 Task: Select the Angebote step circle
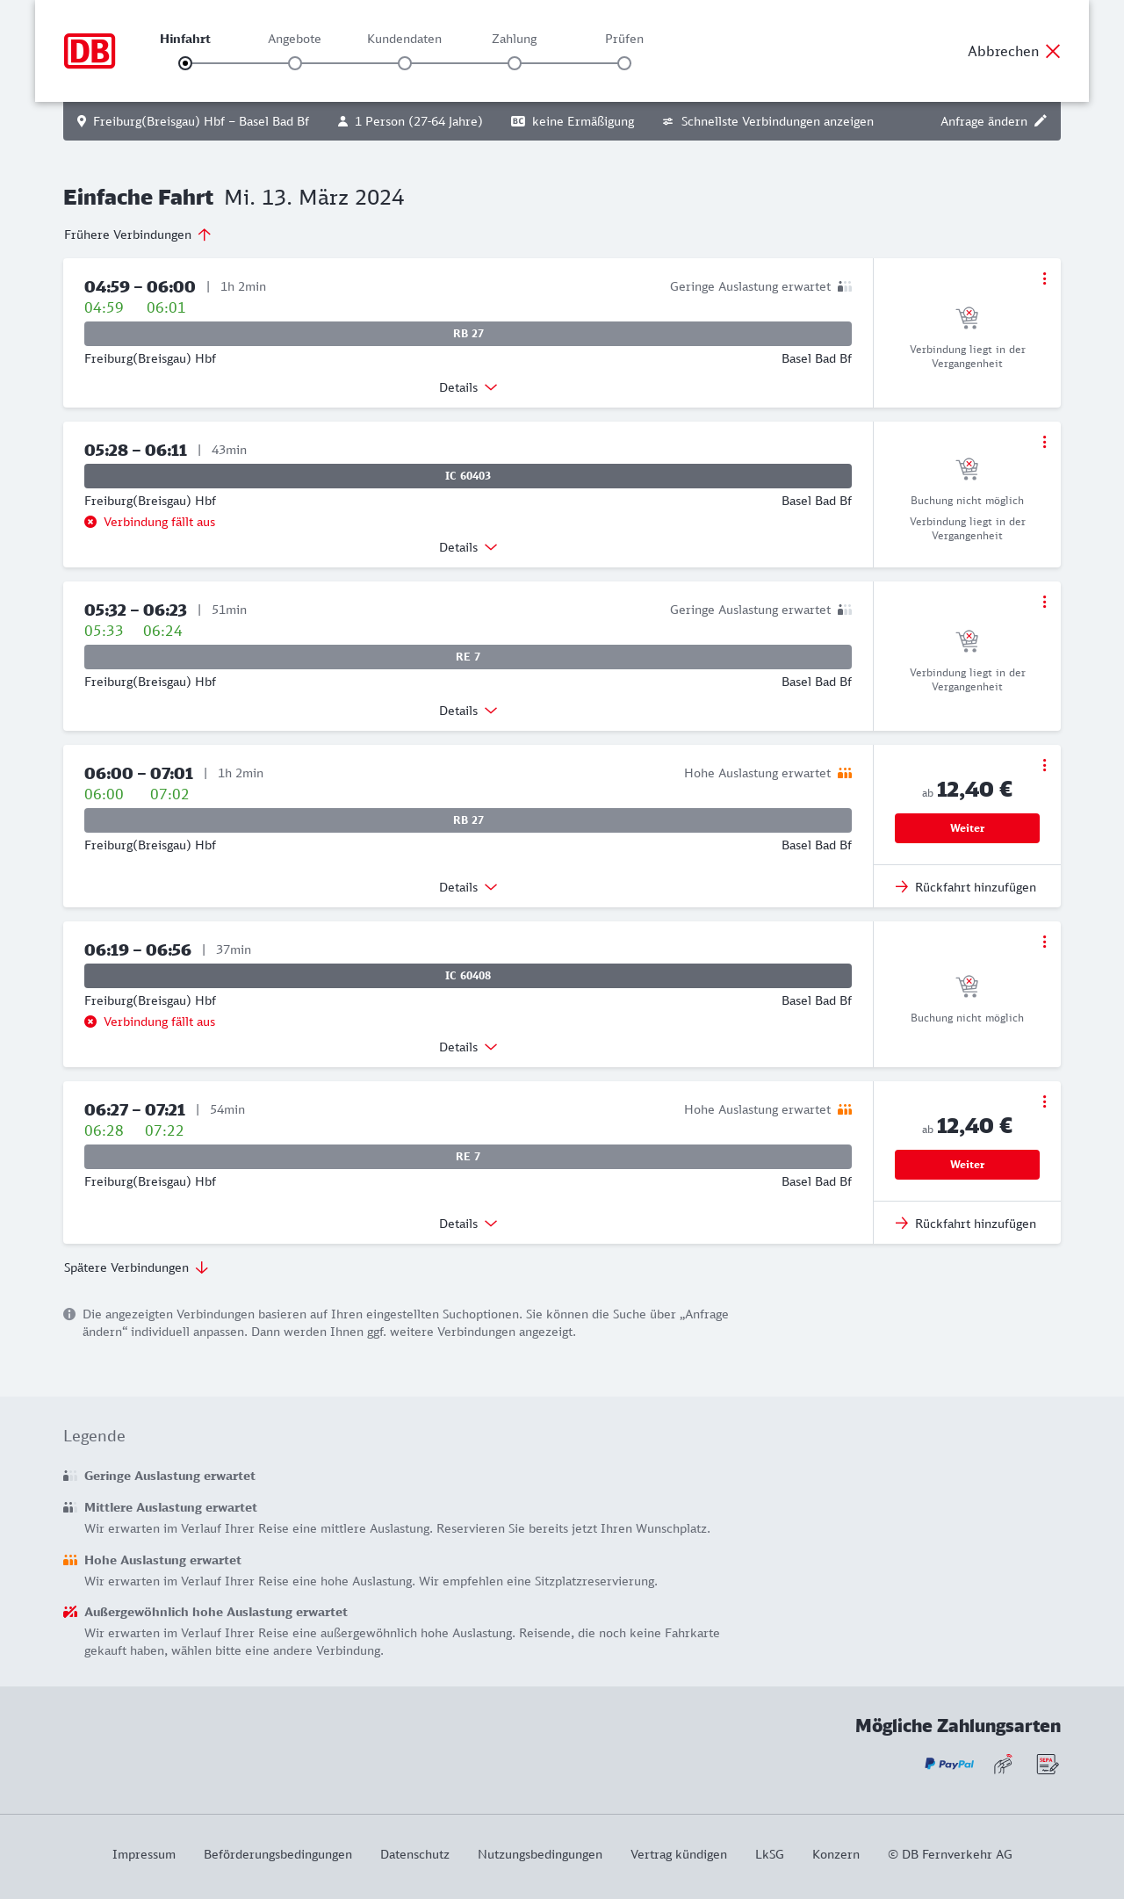[295, 63]
